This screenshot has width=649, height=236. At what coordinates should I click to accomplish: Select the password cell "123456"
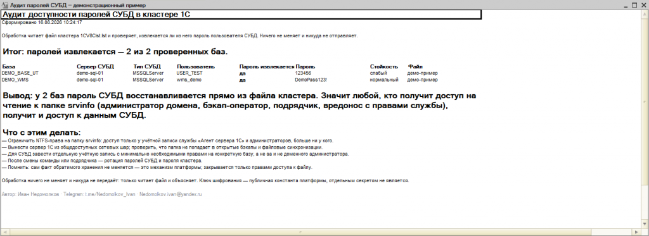click(x=303, y=73)
